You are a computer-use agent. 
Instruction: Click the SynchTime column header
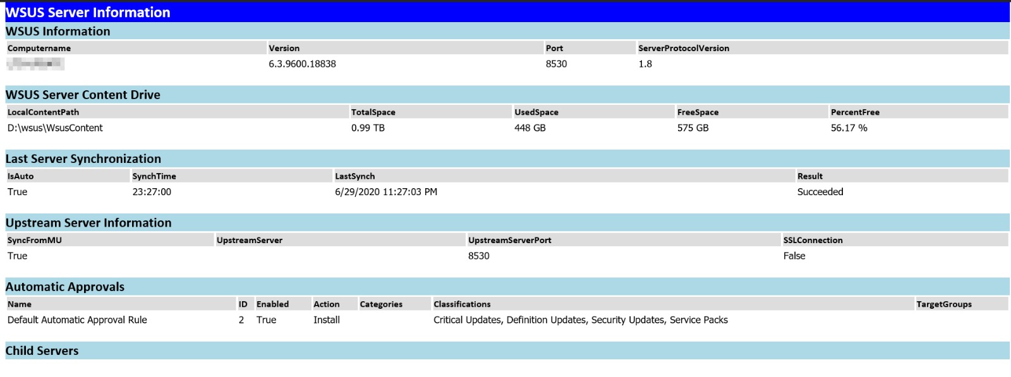154,176
